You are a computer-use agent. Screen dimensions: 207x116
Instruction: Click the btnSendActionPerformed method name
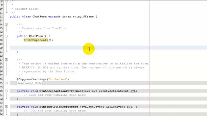(x=59, y=107)
